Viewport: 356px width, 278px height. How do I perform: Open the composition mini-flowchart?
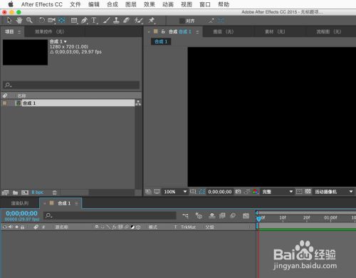coord(185,215)
